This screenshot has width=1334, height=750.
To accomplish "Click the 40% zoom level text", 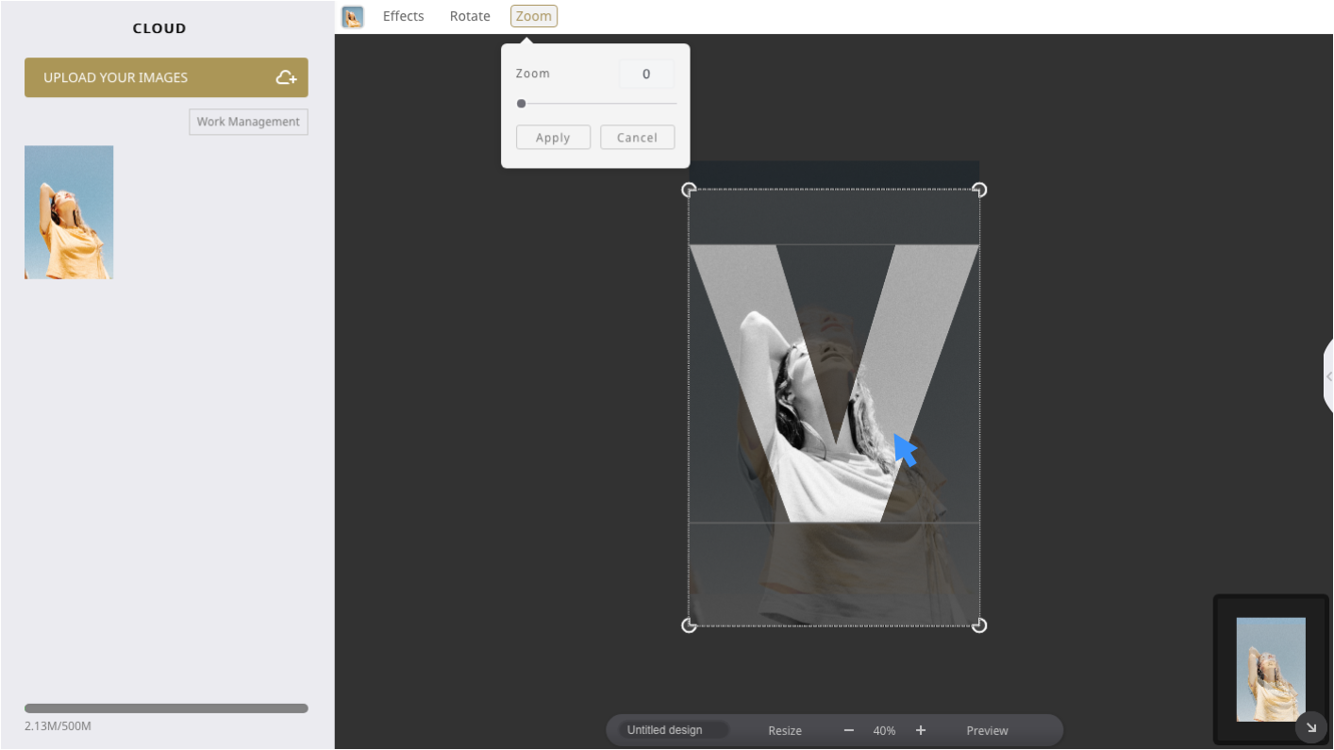I will pyautogui.click(x=884, y=731).
